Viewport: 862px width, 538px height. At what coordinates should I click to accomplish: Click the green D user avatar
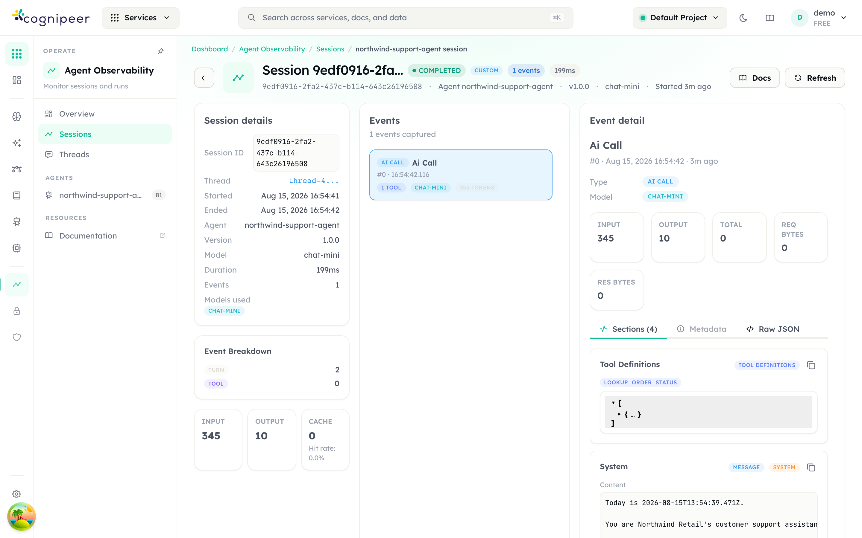pyautogui.click(x=800, y=18)
